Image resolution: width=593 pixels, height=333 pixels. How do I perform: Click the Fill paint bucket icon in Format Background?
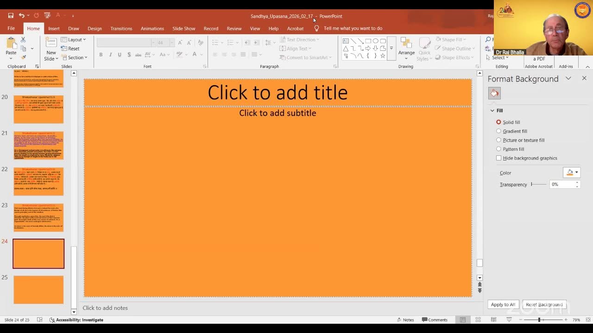point(494,93)
